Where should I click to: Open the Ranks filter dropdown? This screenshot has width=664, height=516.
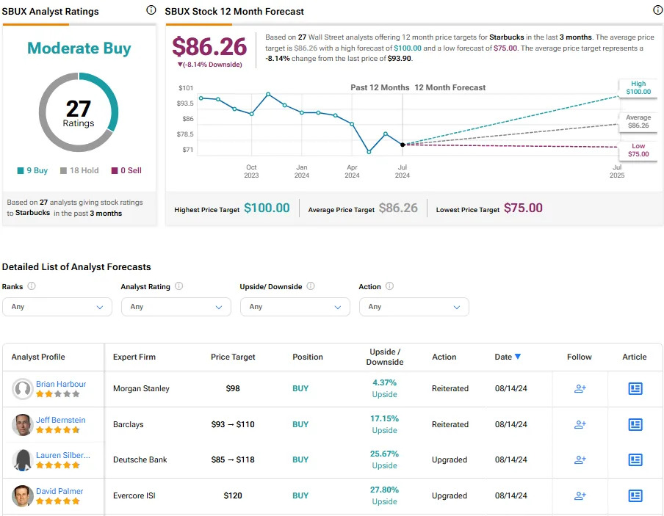point(57,307)
